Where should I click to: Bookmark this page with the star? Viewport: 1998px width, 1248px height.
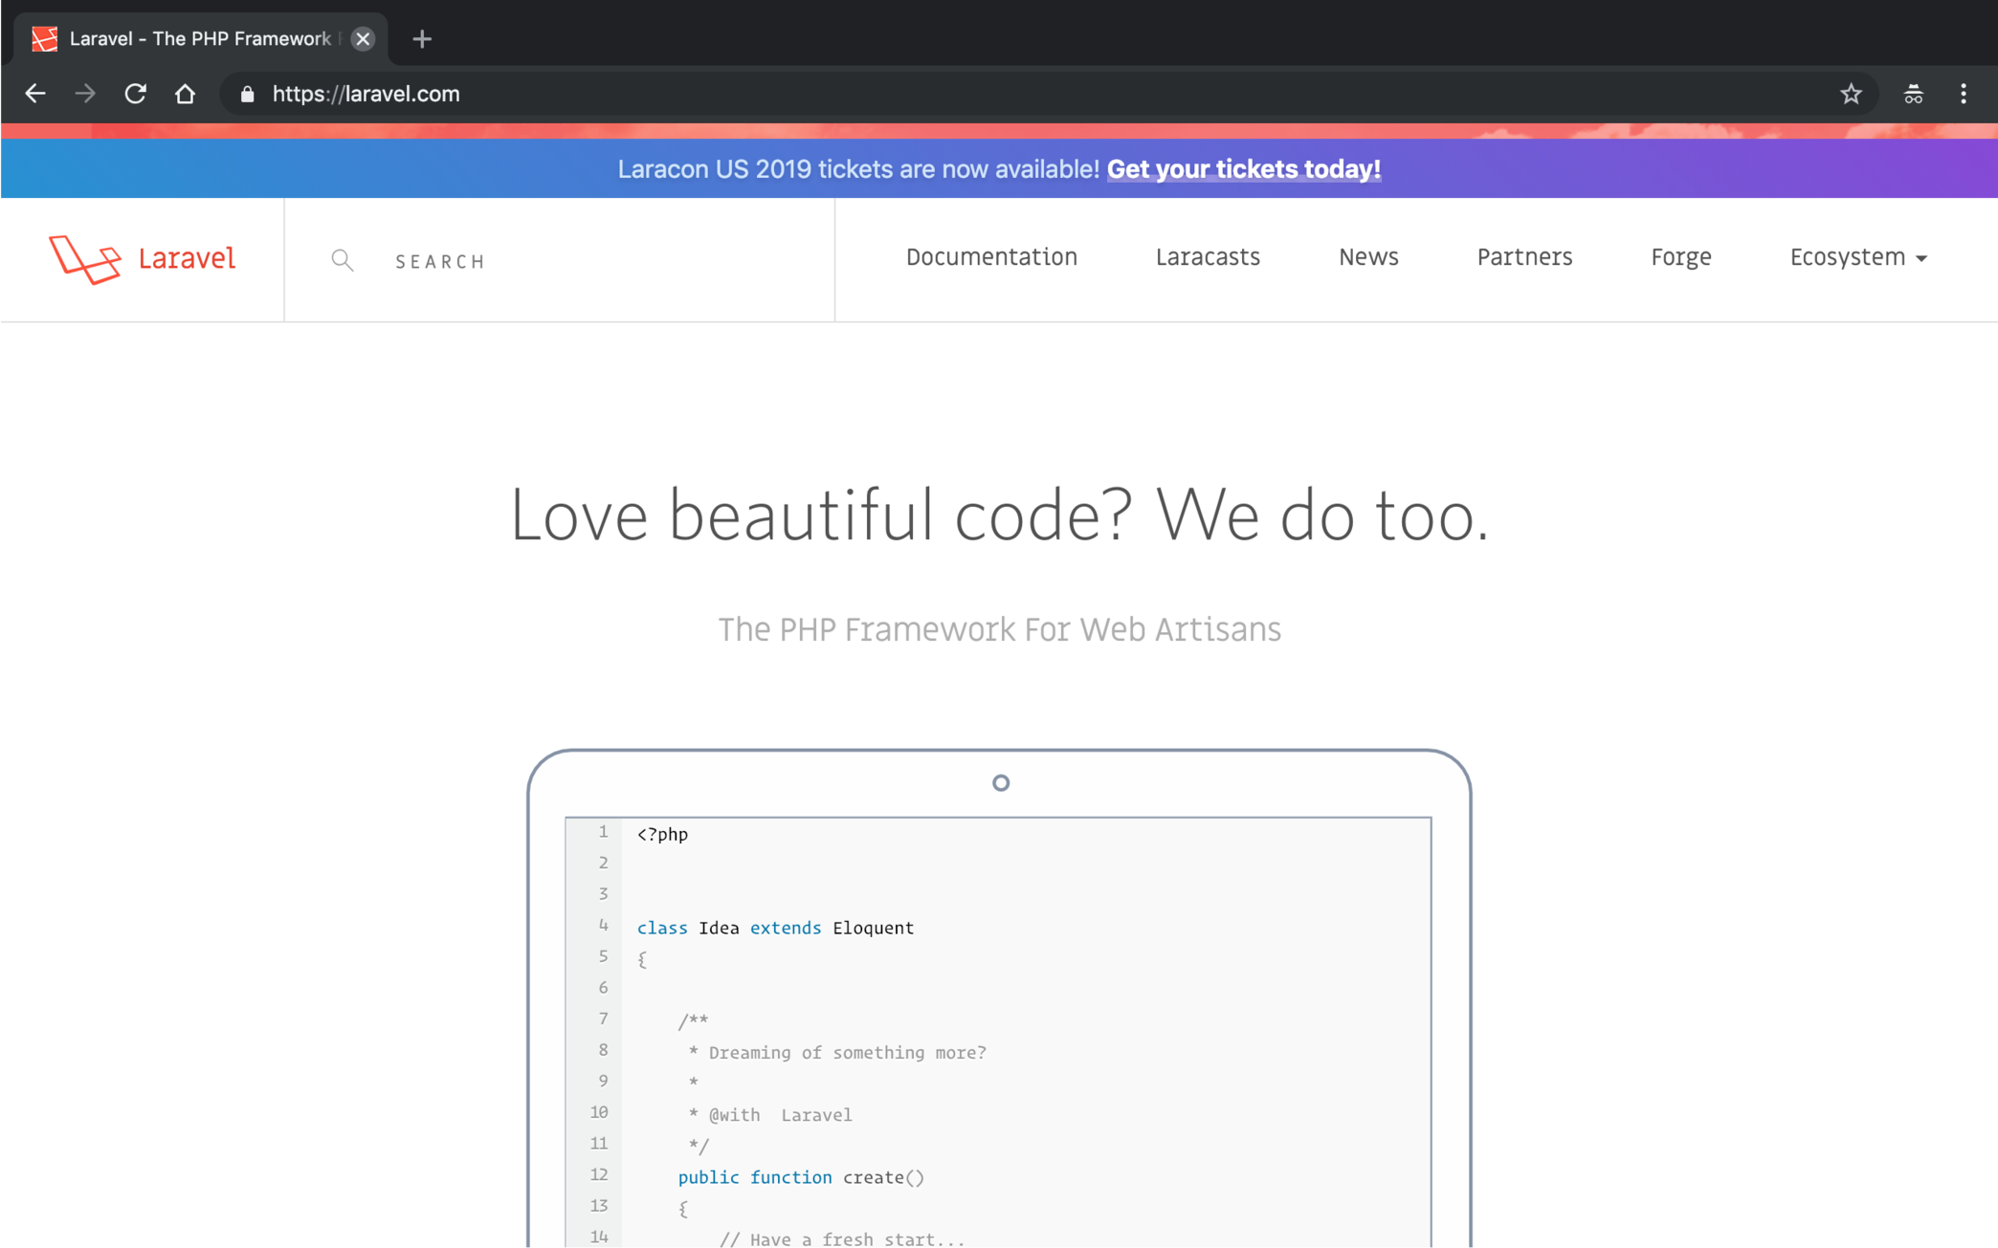pos(1851,94)
